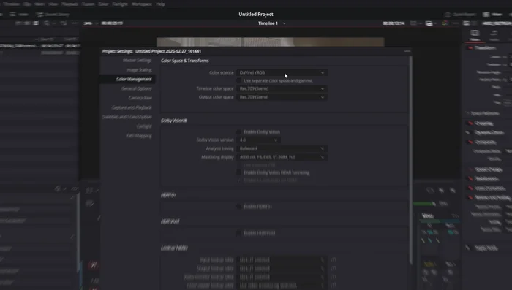
Task: Check Enable HDR10+
Action: (x=239, y=207)
